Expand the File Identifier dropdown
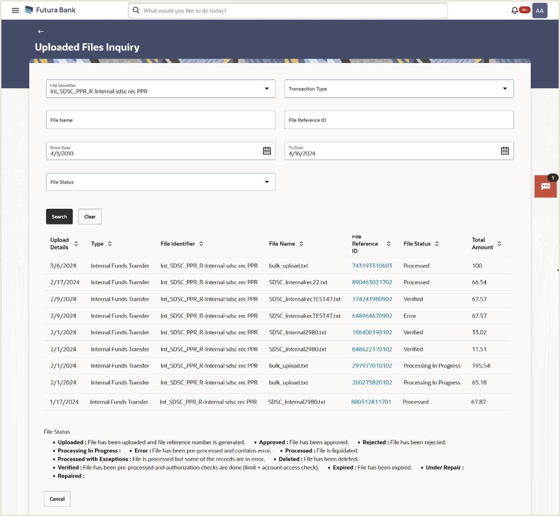The image size is (560, 516). click(x=267, y=88)
